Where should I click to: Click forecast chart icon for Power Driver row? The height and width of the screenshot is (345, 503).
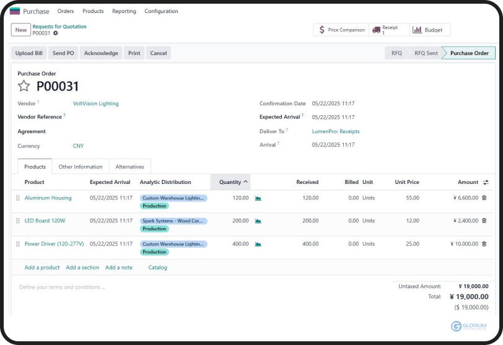pos(258,244)
